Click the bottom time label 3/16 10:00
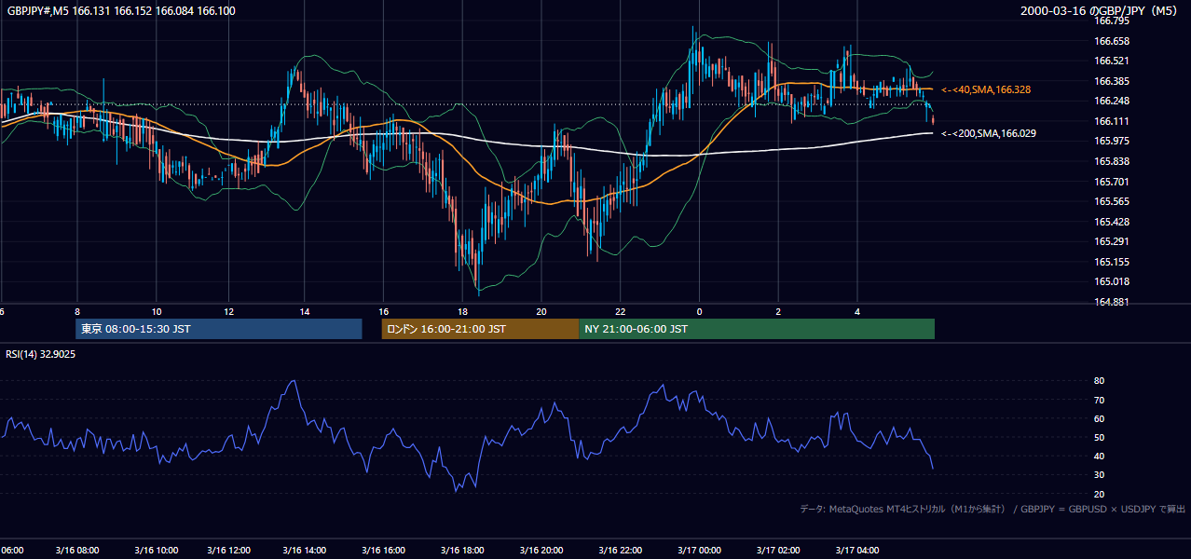Viewport: 1191px width, 559px height. [x=157, y=551]
